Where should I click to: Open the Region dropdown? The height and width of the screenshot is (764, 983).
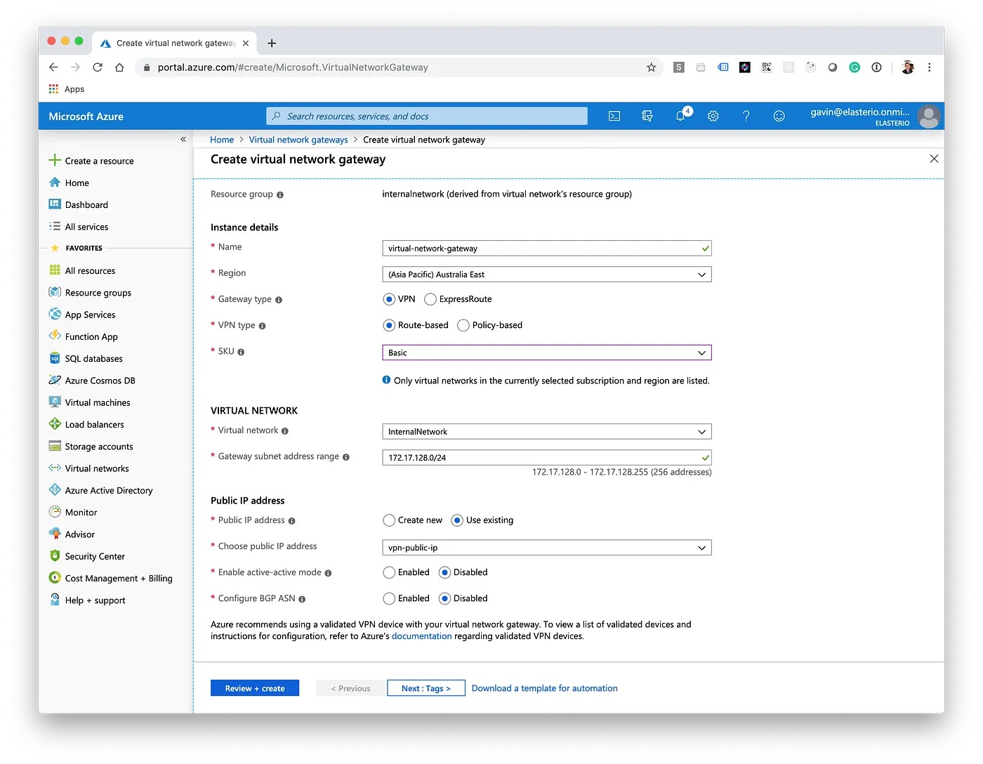tap(547, 275)
